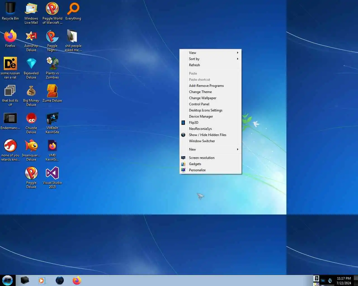Select the Recycle Bin desktop icon
The height and width of the screenshot is (286, 358).
coord(10,12)
